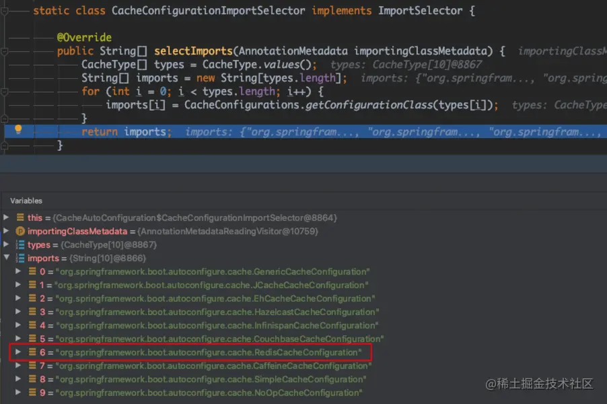Click the array icon beside types

pyautogui.click(x=20, y=245)
